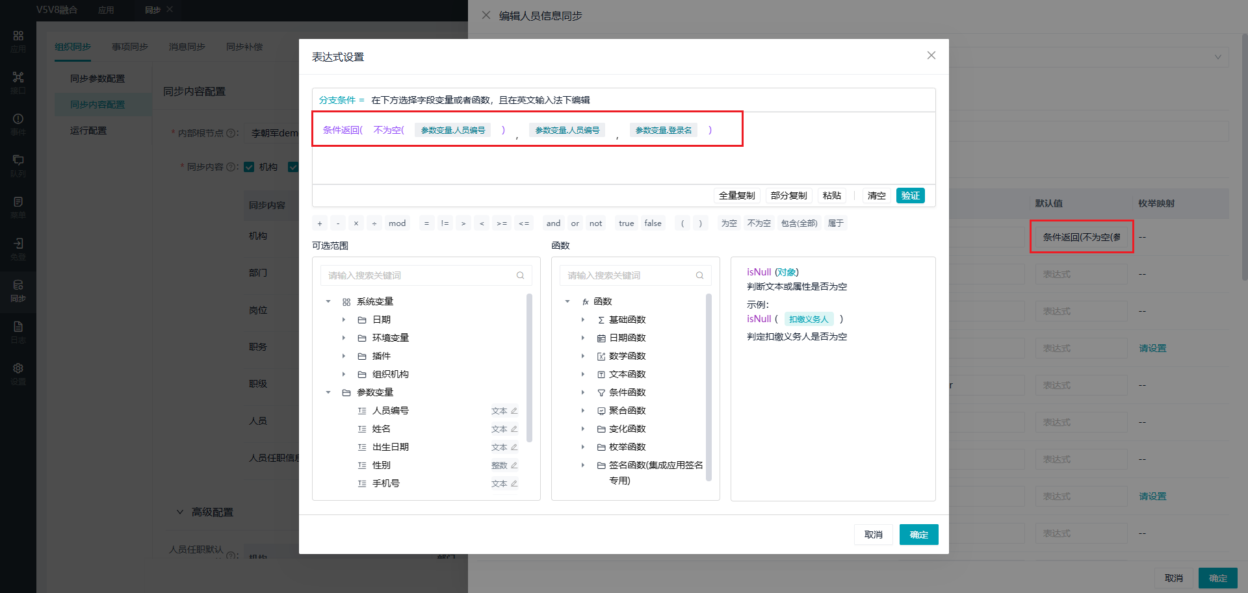Confirm the 表达式设置 dialog with 确定
Image resolution: width=1248 pixels, height=593 pixels.
[x=919, y=535]
